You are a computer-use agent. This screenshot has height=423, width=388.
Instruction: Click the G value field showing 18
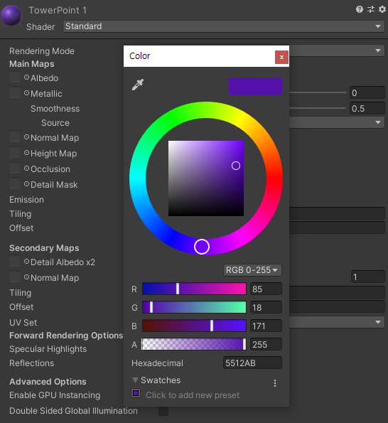tap(266, 308)
